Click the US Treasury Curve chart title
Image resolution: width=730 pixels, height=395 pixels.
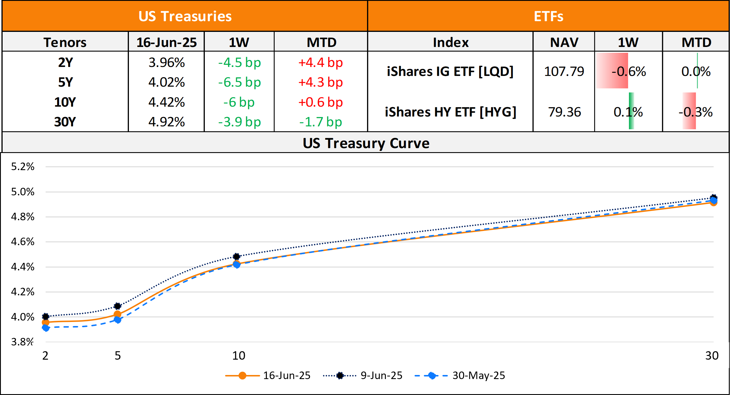[366, 143]
